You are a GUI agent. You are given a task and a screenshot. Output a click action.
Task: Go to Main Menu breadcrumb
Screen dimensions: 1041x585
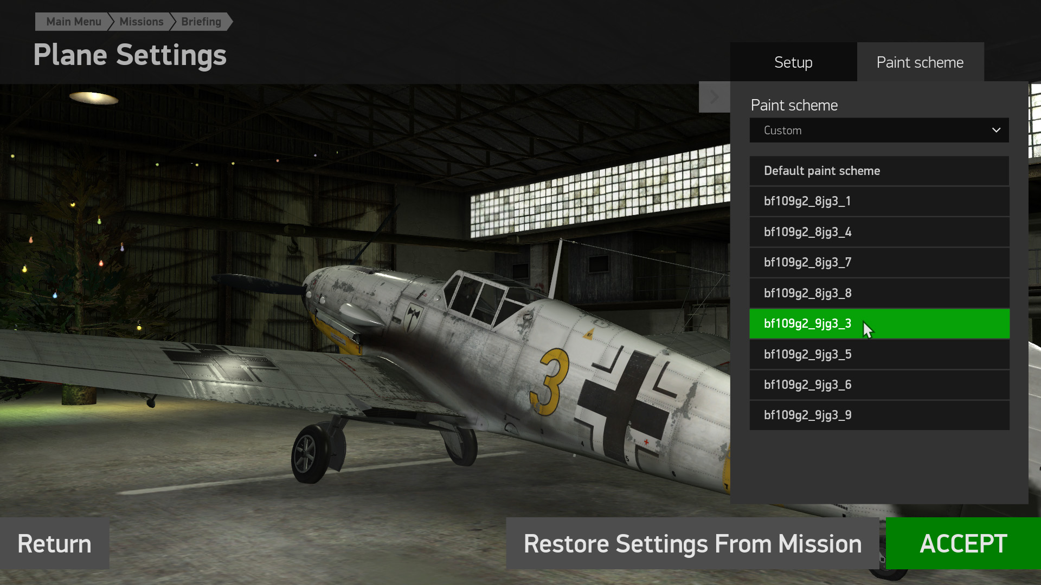pos(73,22)
